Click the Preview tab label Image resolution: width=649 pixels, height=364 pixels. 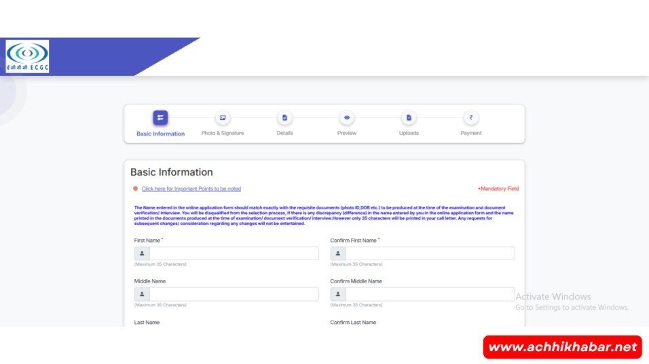click(x=347, y=134)
